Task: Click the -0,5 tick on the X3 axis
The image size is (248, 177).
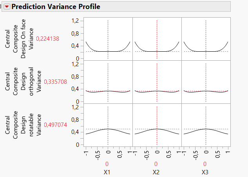Action: point(196,155)
